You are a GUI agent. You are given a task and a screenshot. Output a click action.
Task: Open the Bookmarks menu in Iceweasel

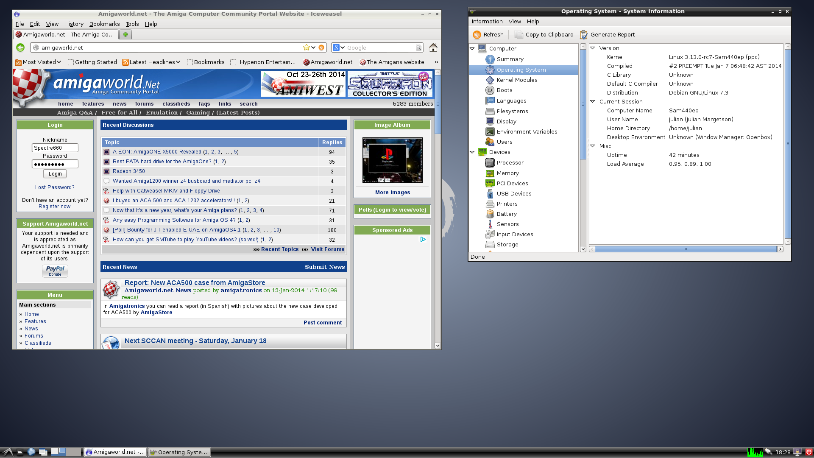pyautogui.click(x=104, y=24)
